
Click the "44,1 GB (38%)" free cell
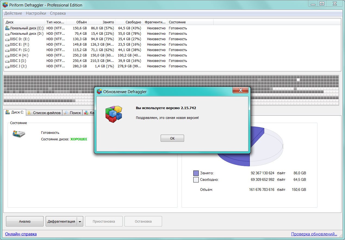pos(130,50)
